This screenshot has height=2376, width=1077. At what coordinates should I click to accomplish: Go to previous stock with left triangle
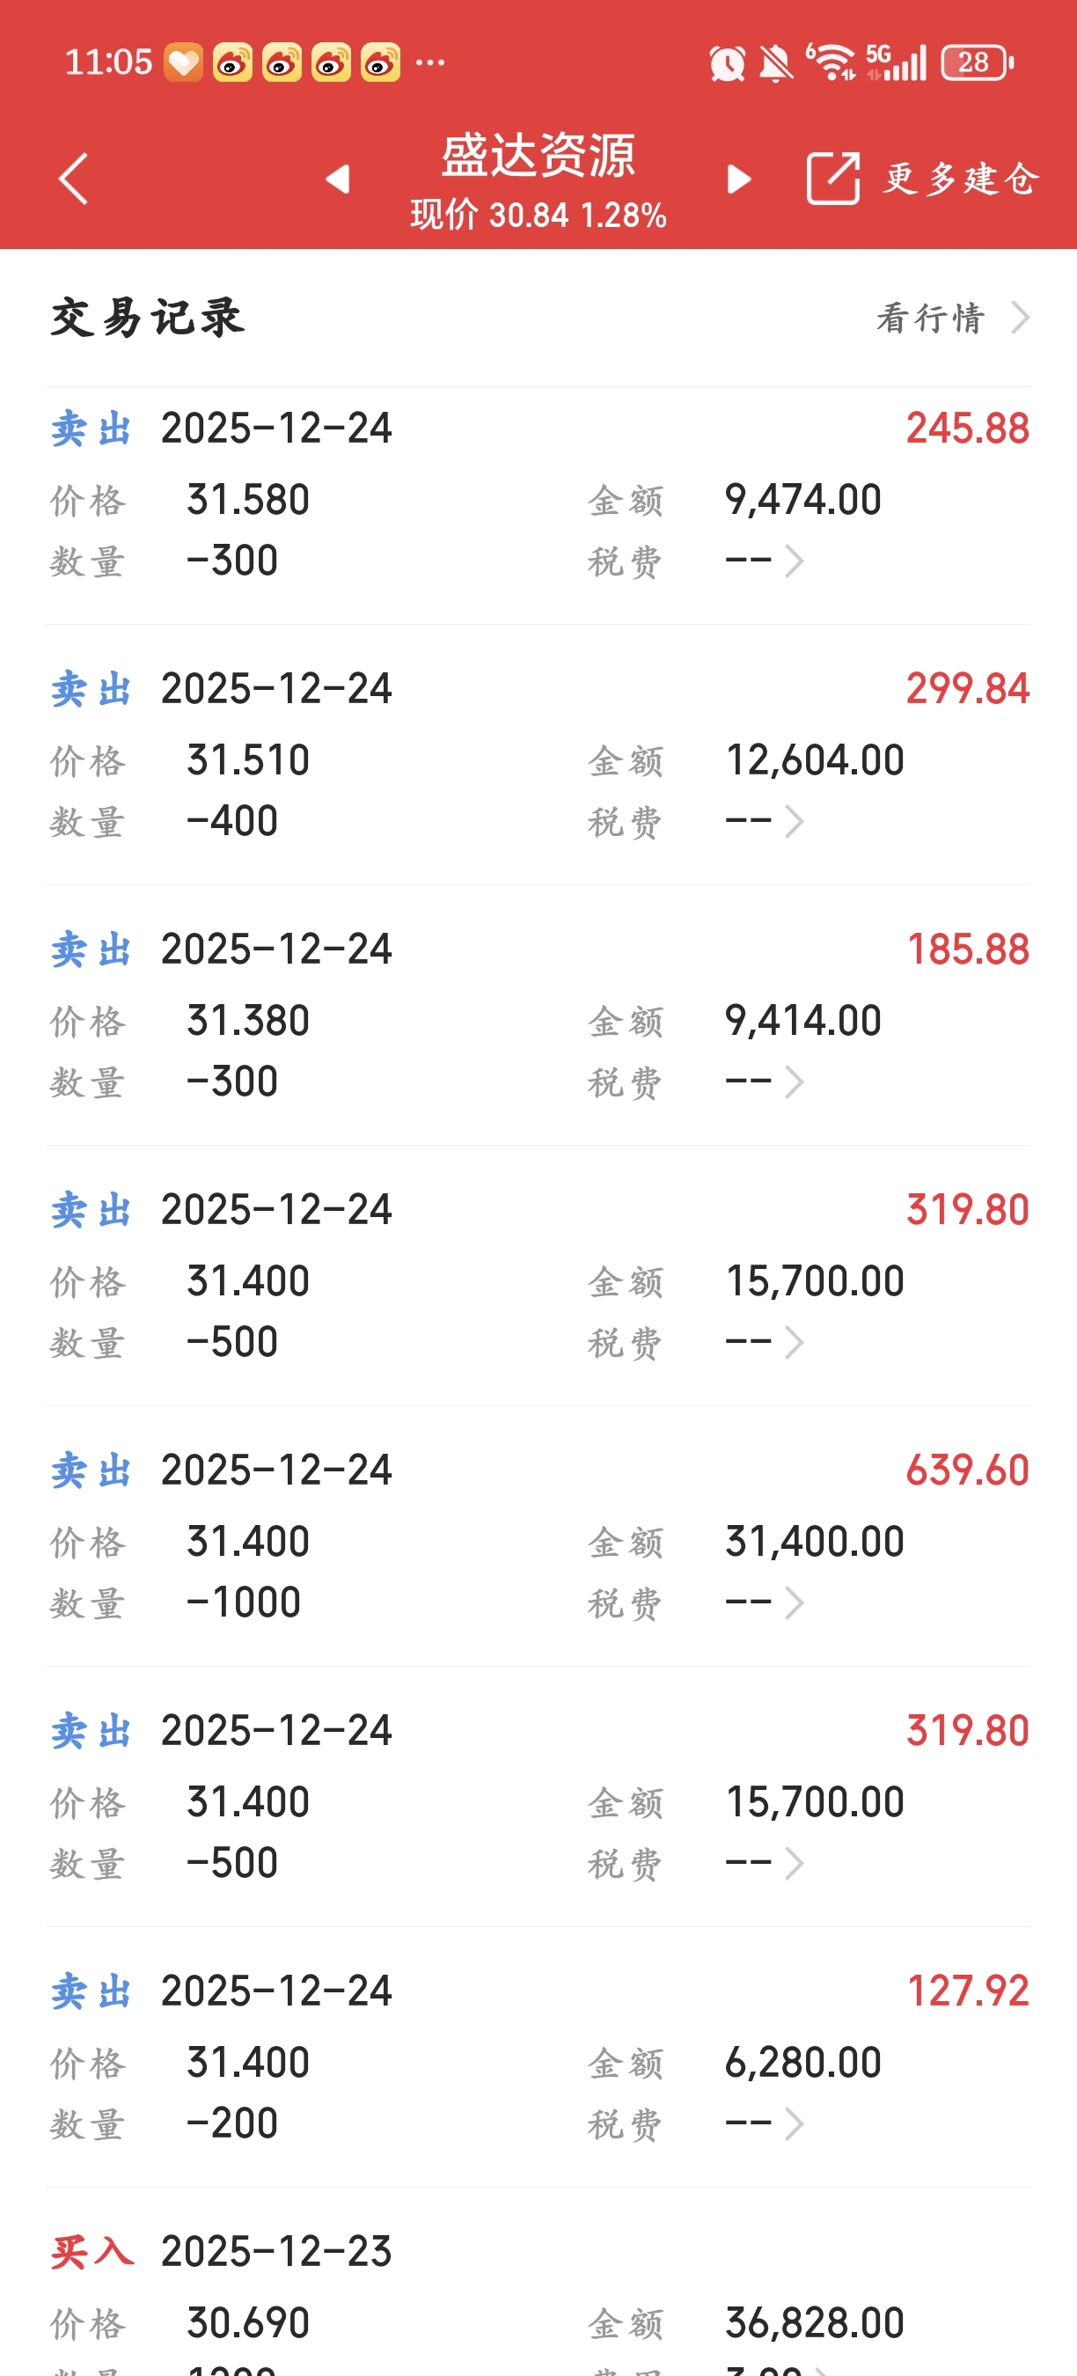click(x=339, y=179)
